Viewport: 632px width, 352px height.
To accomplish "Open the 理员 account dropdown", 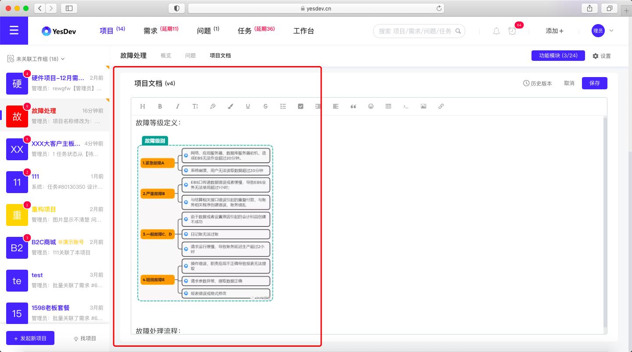I will pos(602,31).
